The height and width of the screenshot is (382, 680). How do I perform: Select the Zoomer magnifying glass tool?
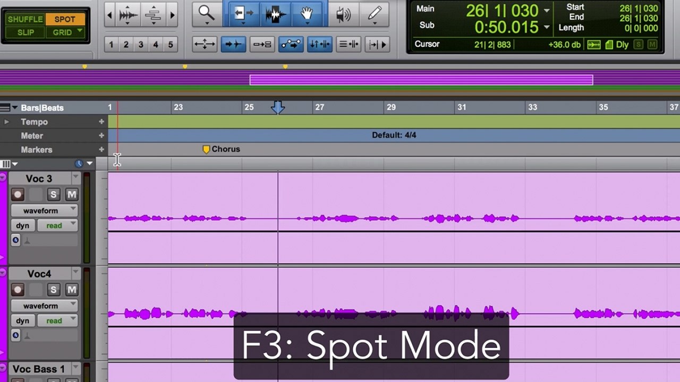coord(207,13)
